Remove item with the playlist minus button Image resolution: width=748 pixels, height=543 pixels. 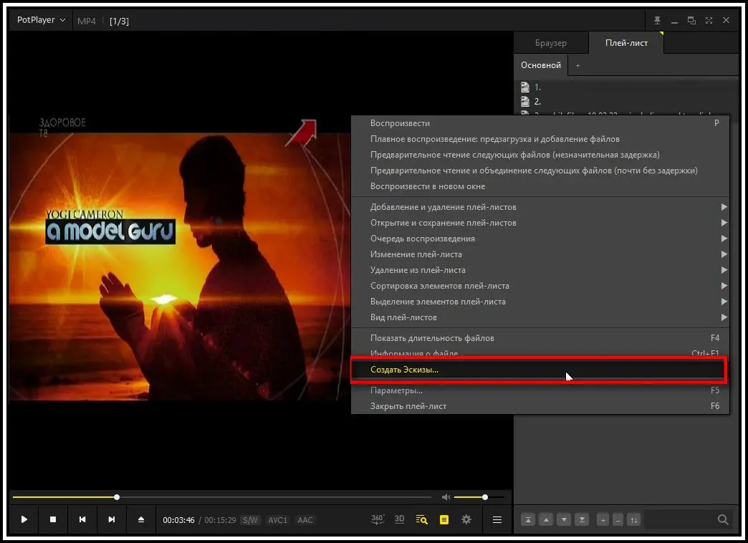[618, 520]
